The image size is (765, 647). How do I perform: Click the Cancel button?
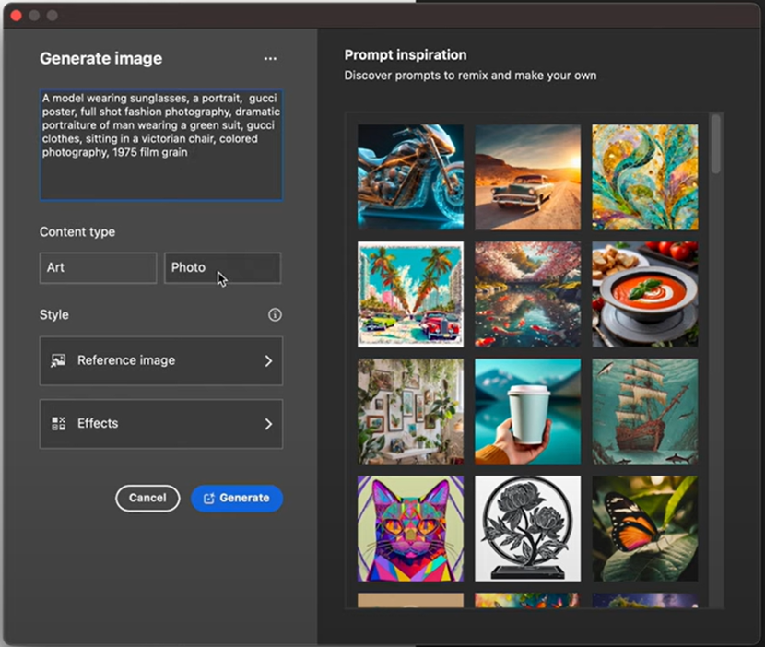point(147,498)
